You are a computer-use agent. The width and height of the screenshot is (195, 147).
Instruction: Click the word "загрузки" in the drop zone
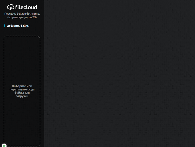(22, 96)
